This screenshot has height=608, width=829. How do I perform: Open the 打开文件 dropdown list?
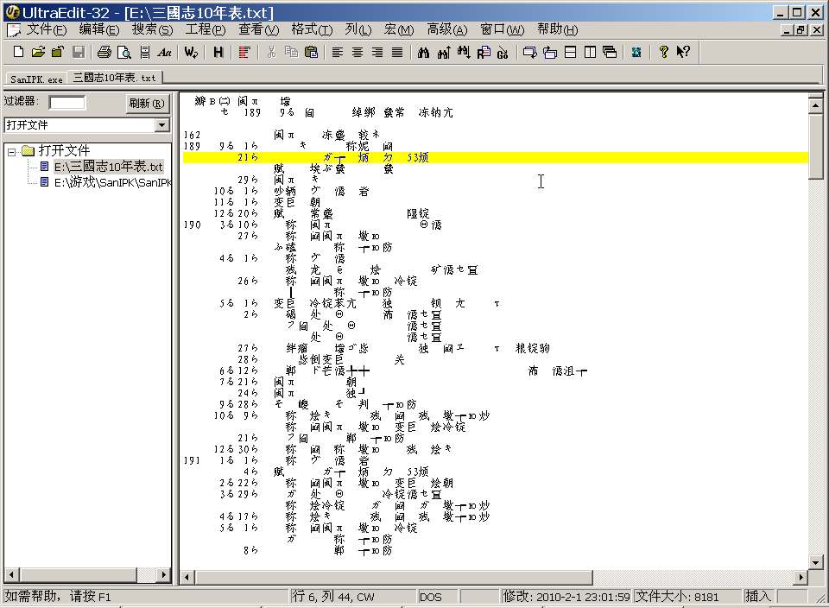pos(161,125)
